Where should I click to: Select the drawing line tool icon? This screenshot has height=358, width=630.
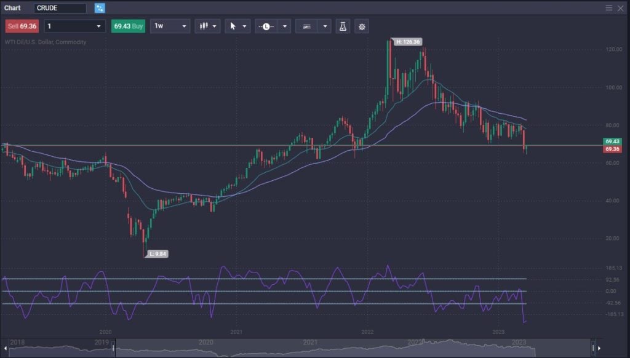coord(308,26)
